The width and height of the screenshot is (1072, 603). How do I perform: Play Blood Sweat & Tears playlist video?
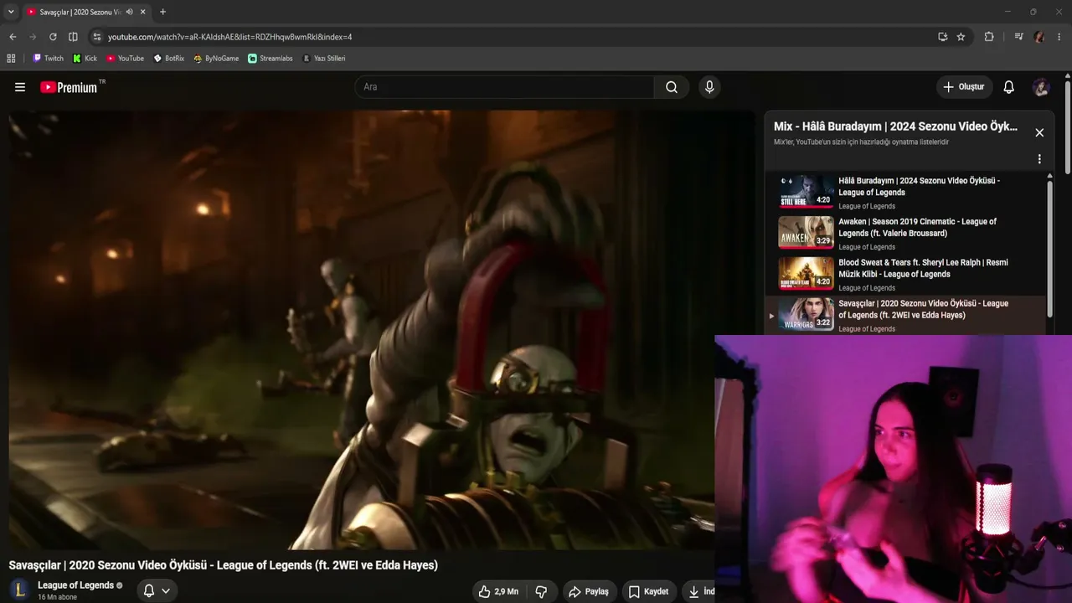906,274
